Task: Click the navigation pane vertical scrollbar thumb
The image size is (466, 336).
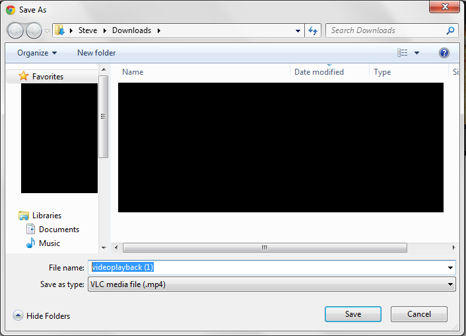Action: [x=103, y=116]
